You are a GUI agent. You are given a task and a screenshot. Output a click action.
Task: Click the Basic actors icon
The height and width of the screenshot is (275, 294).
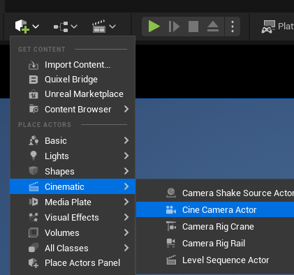point(34,140)
